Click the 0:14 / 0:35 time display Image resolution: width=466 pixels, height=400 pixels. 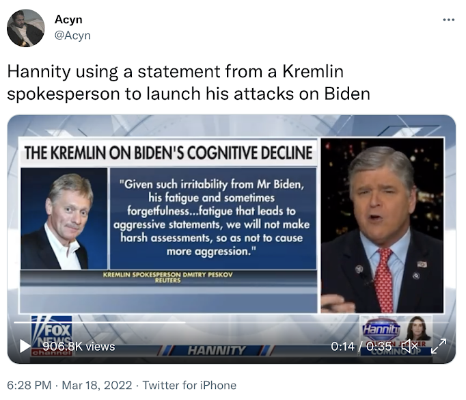point(361,346)
